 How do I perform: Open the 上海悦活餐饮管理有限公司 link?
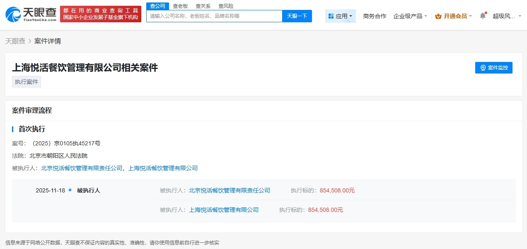(x=224, y=210)
